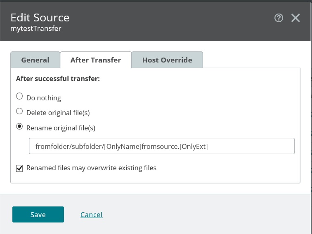
Task: Click the Edit Source title text
Action: coord(40,17)
